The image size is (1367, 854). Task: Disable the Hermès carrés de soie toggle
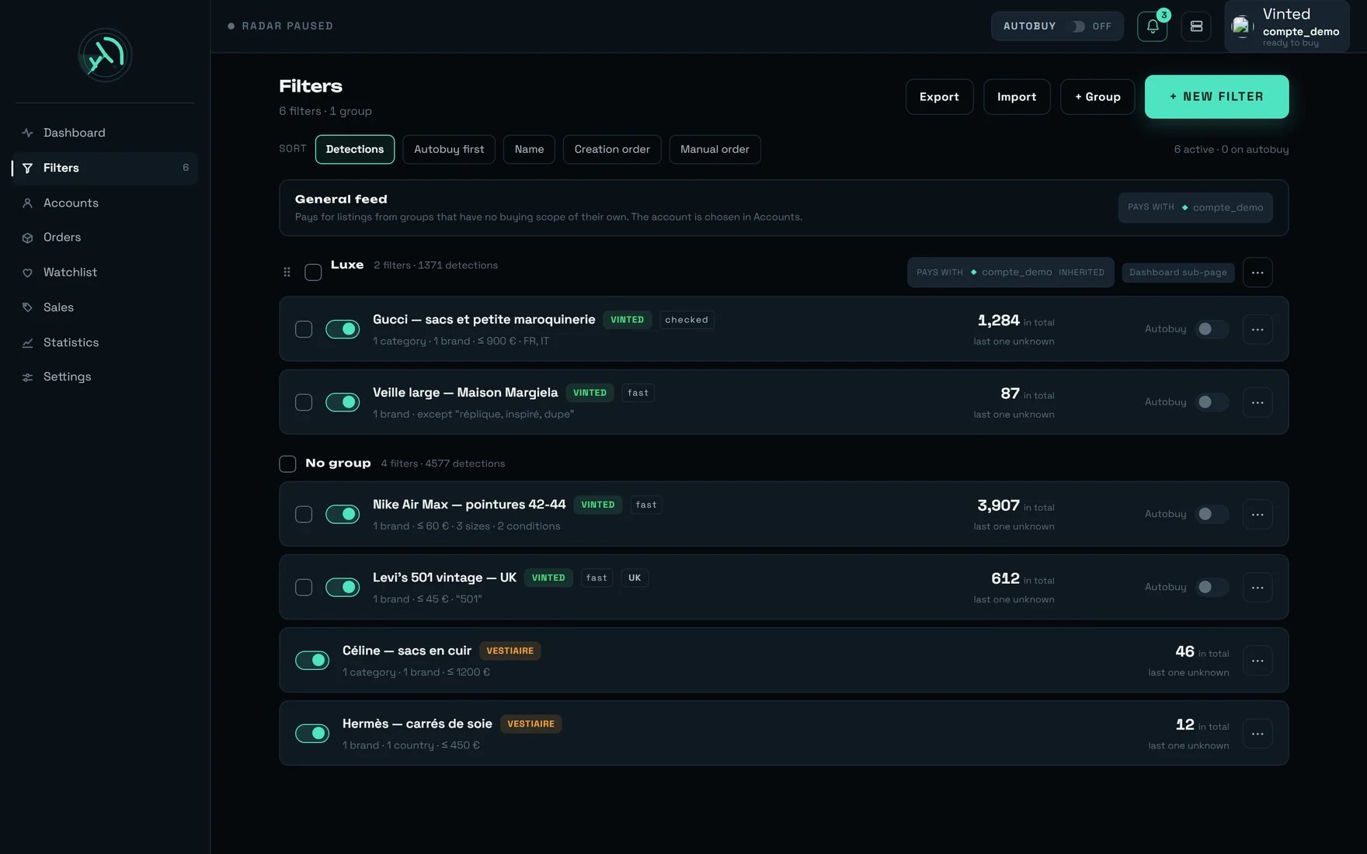point(312,733)
